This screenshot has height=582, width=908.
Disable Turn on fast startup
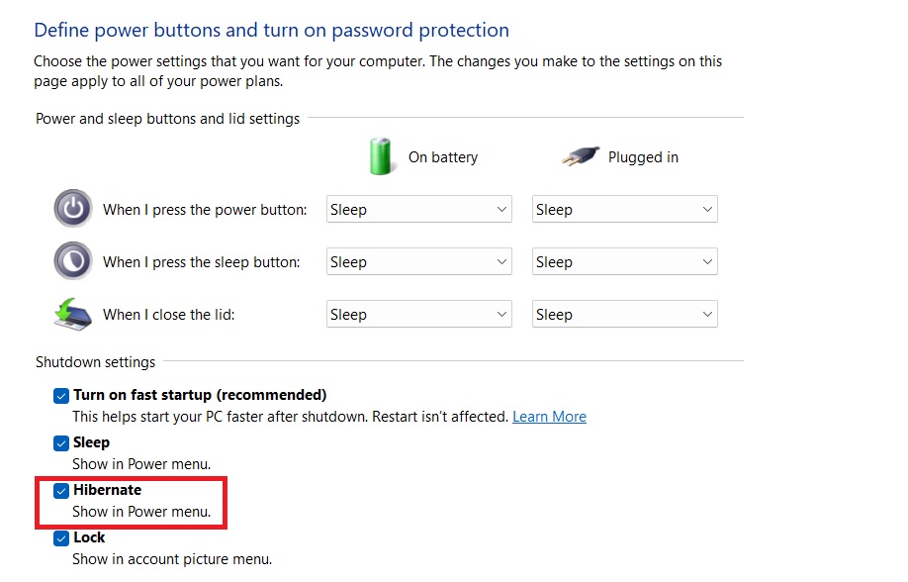(61, 395)
